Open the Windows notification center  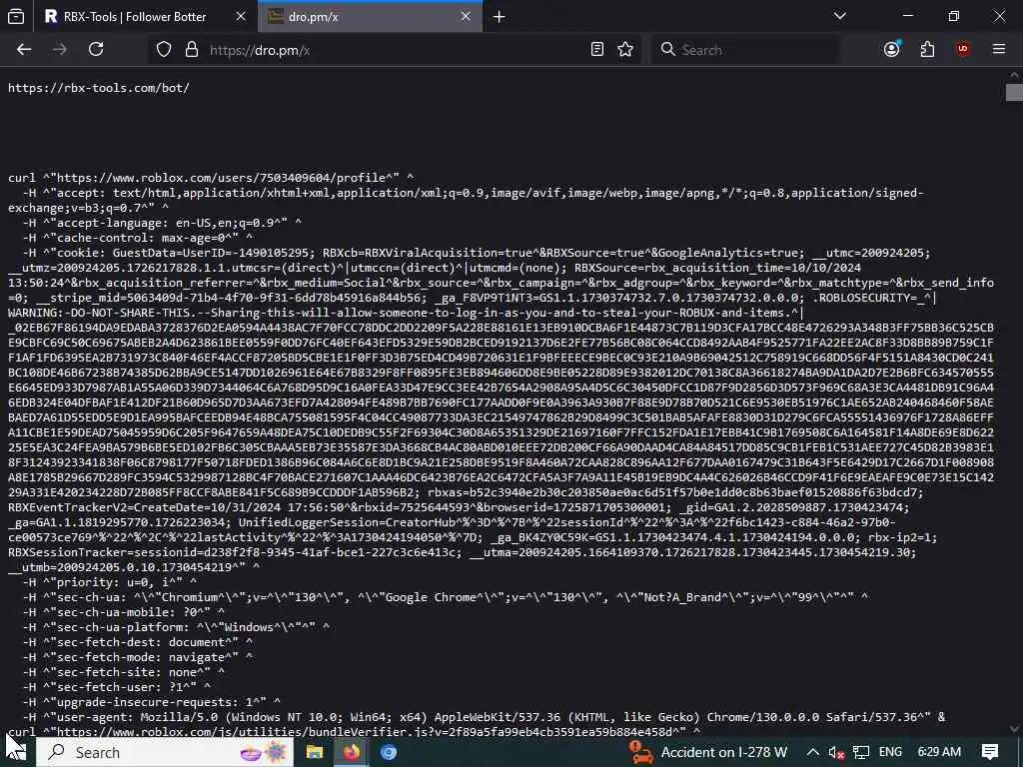pos(990,753)
